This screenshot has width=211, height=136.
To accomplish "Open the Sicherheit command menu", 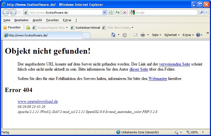I will pos(172,35).
